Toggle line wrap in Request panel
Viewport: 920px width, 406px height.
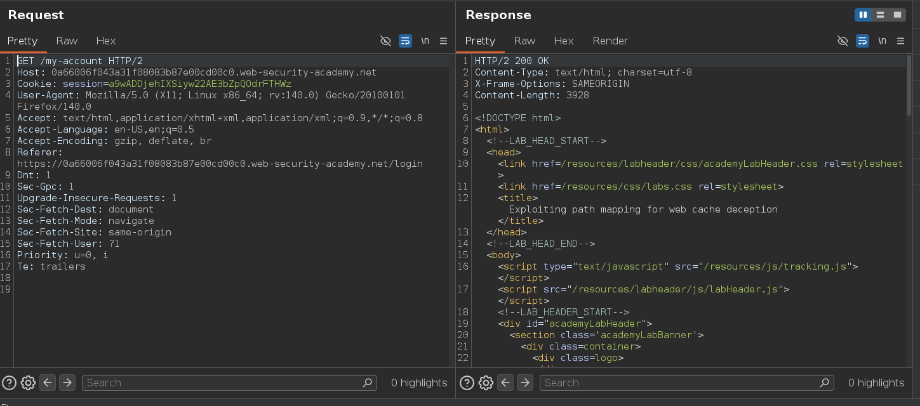[x=405, y=41]
